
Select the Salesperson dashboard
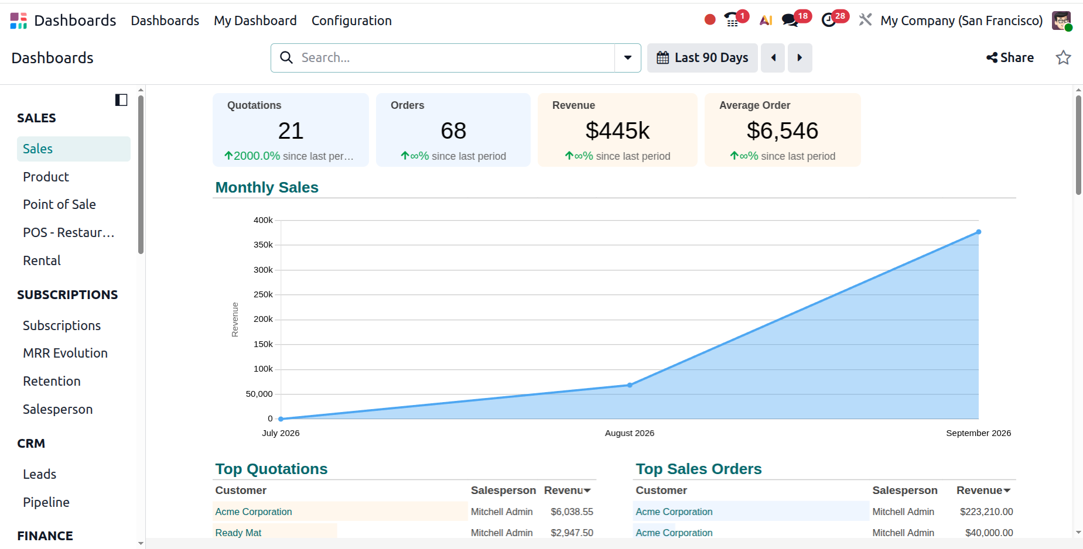click(x=74, y=409)
